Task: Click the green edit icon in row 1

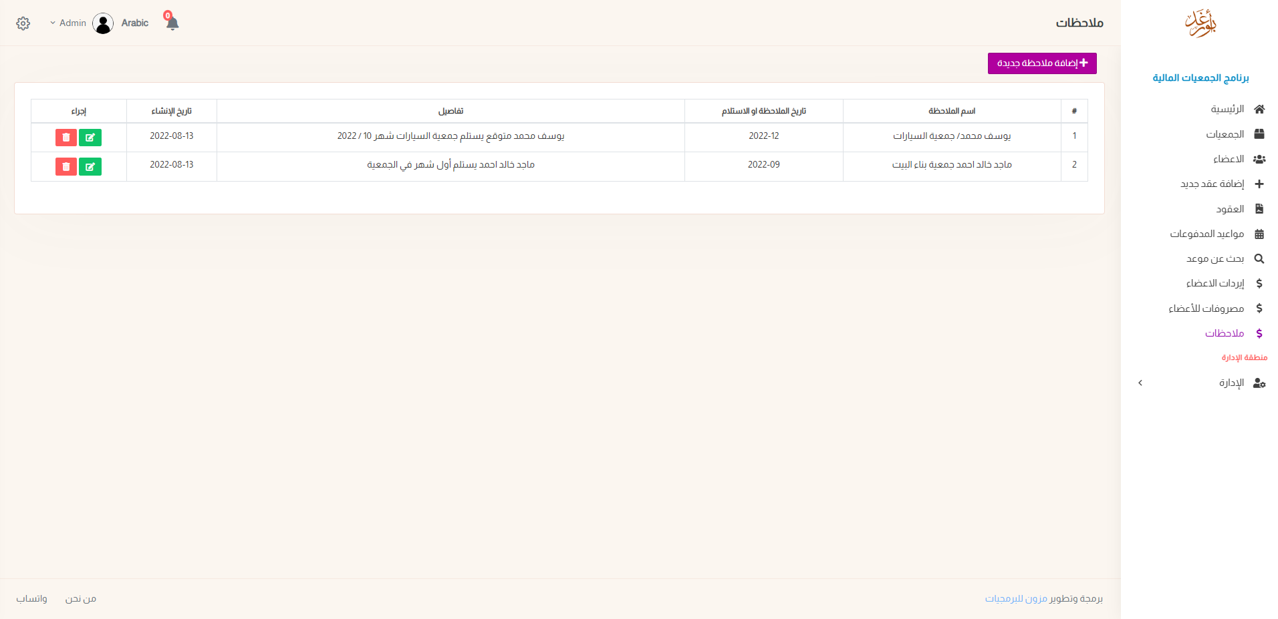Action: pos(90,138)
